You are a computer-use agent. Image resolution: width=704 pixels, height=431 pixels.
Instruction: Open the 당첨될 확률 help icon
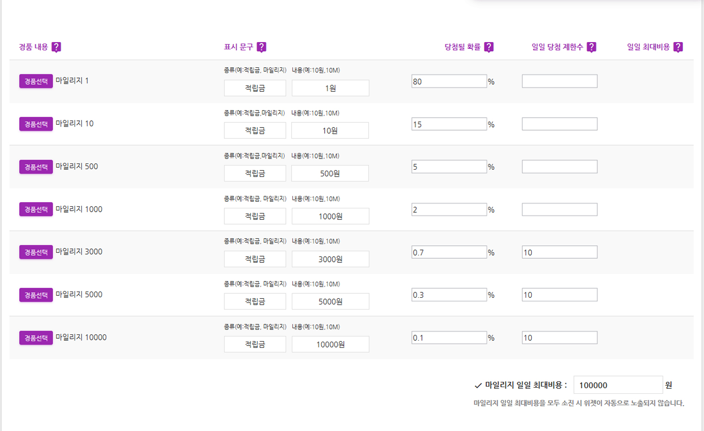(488, 47)
